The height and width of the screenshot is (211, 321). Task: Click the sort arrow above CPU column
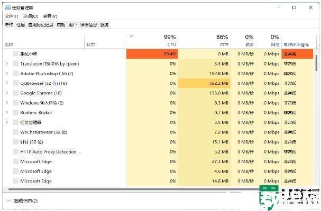pyautogui.click(x=131, y=36)
